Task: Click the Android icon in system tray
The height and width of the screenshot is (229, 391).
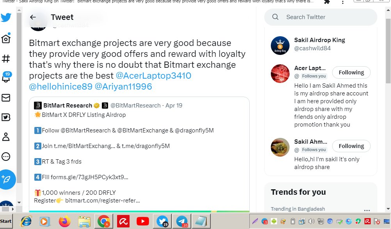Action: (x=274, y=221)
